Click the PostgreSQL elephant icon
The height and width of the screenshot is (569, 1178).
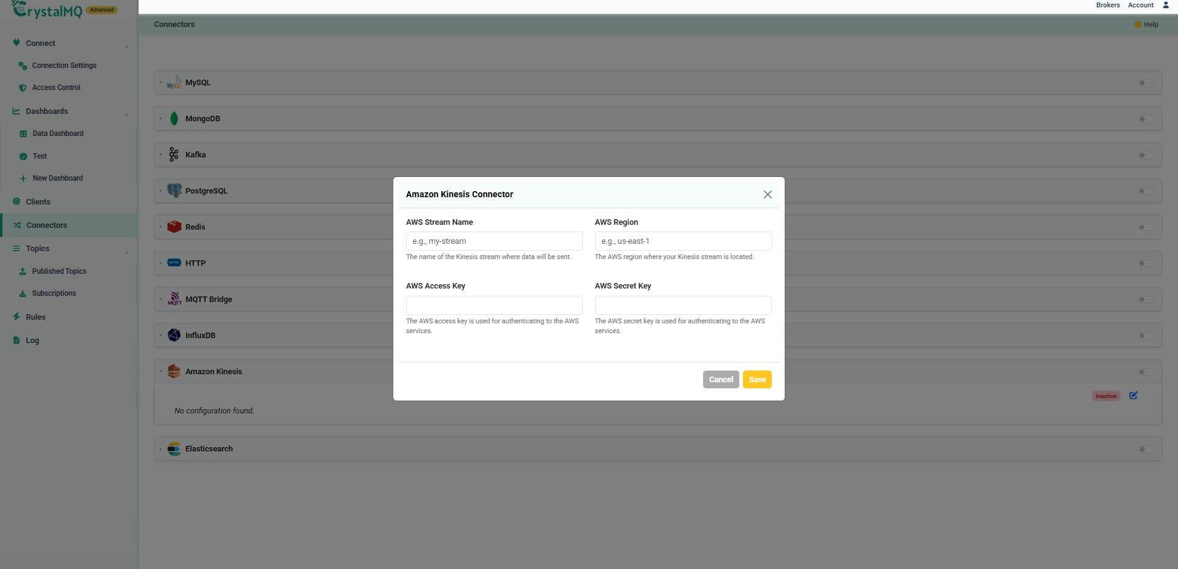pos(174,191)
